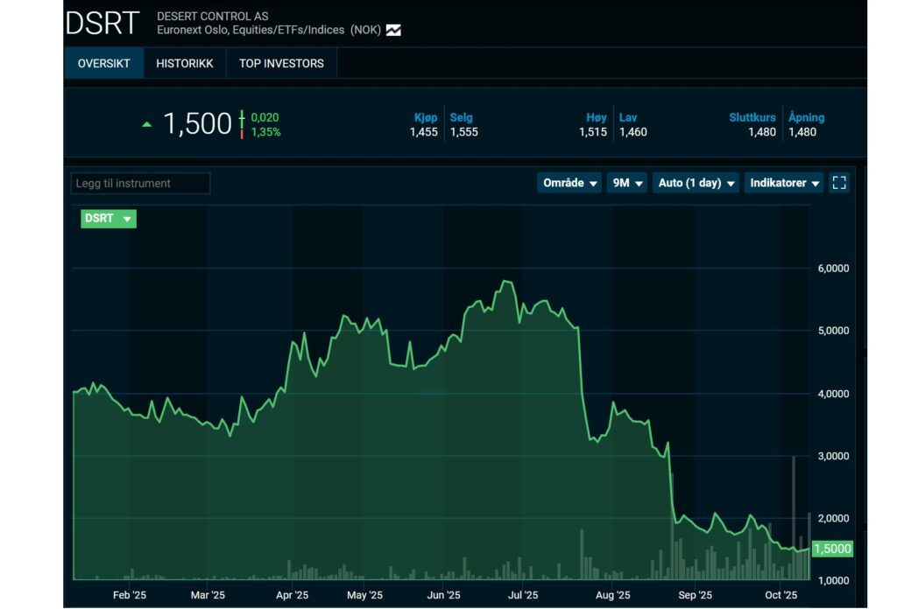897x609 pixels.
Task: Click the high/low price range bar icon
Action: (x=242, y=124)
